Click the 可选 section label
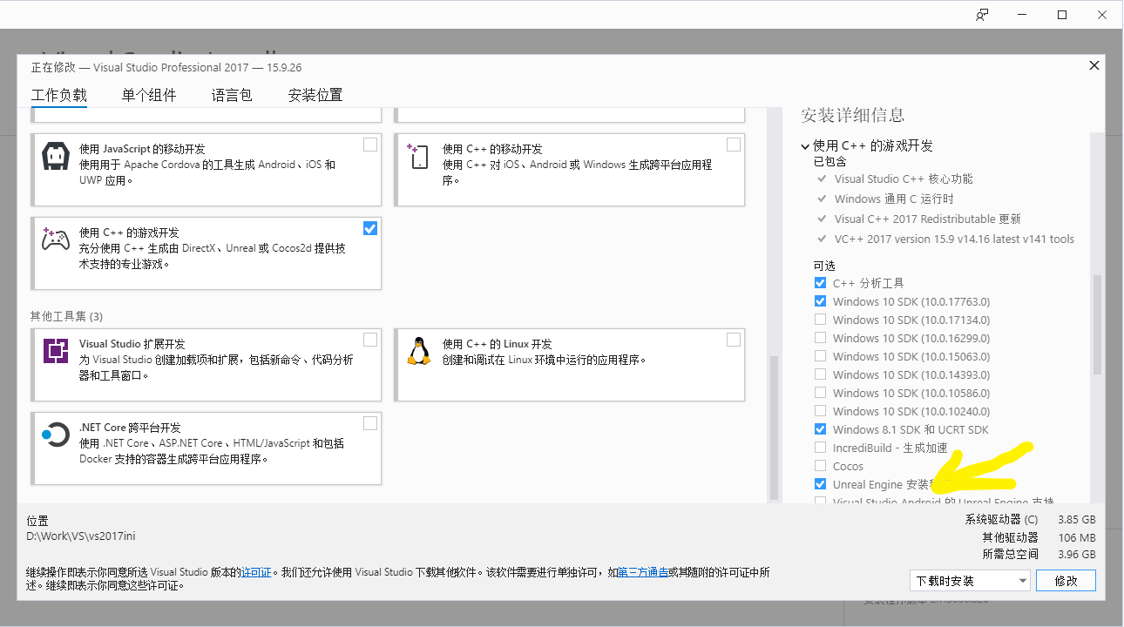1124x627 pixels. 823,266
